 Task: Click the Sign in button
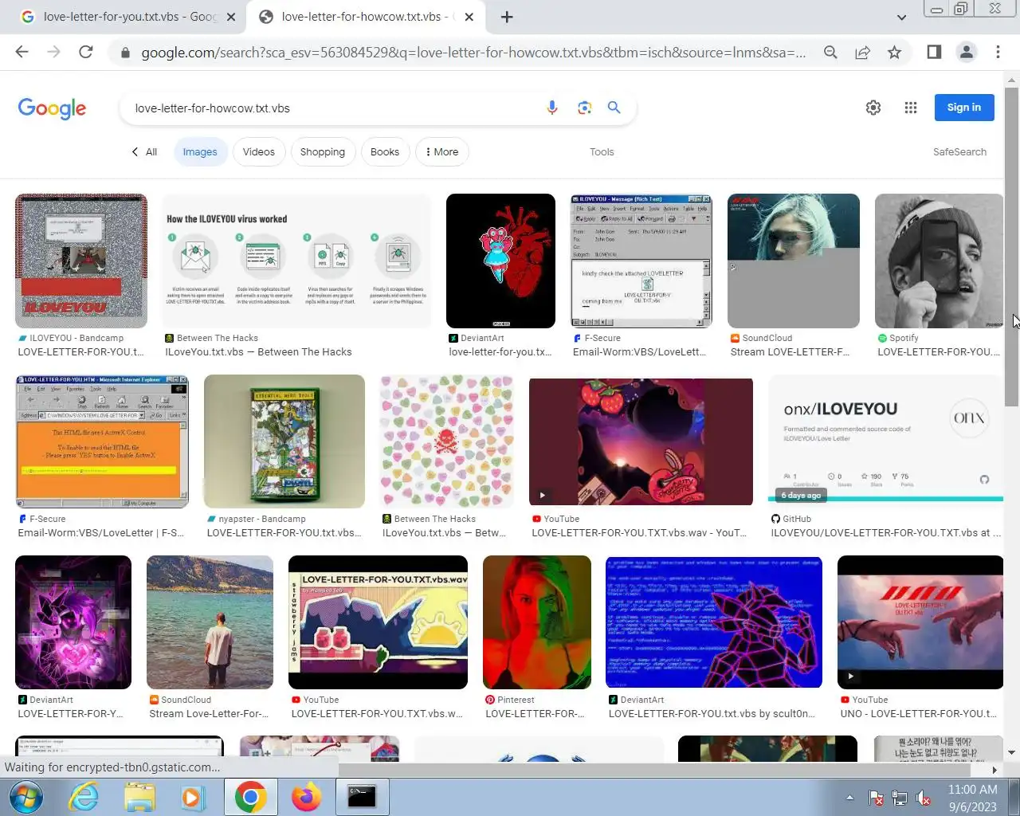click(964, 108)
